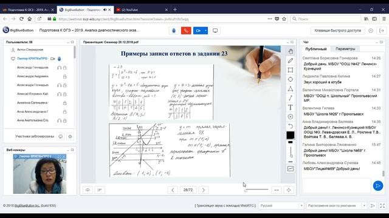This screenshot has width=389, height=218.
Task: Open the emoji status button in Users panel
Action: coord(61,136)
